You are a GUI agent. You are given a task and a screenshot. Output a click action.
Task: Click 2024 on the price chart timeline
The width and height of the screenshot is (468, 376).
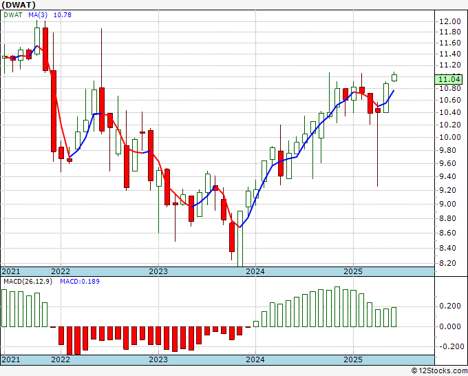(x=255, y=271)
